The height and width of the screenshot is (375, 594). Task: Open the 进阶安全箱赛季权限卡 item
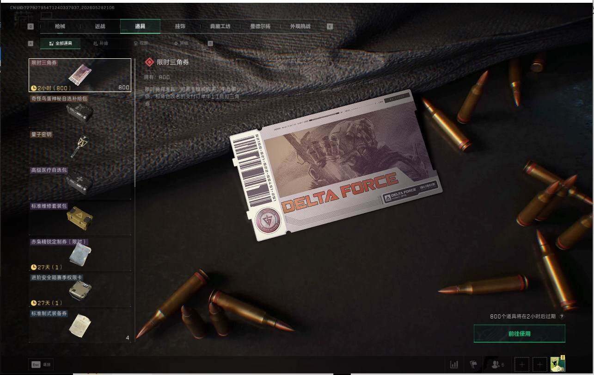click(x=80, y=290)
